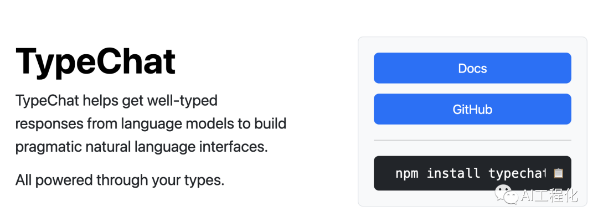Copy the npm install command via clipboard icon
This screenshot has width=598, height=222.
(558, 173)
